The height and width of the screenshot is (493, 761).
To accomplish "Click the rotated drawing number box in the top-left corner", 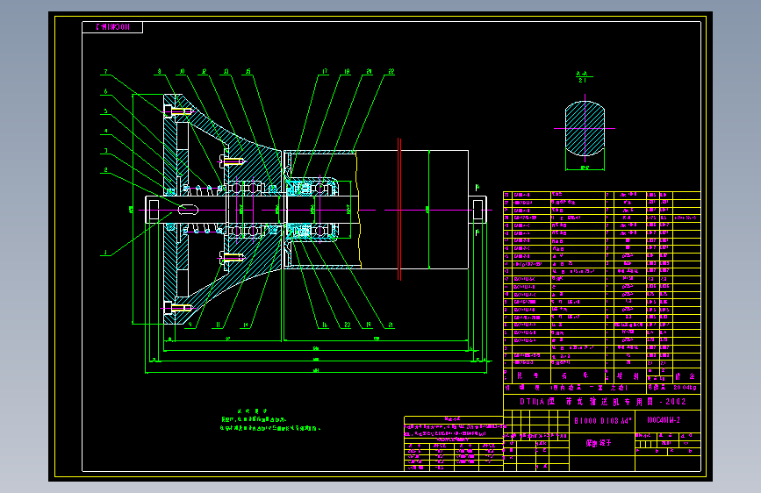I will coord(112,27).
